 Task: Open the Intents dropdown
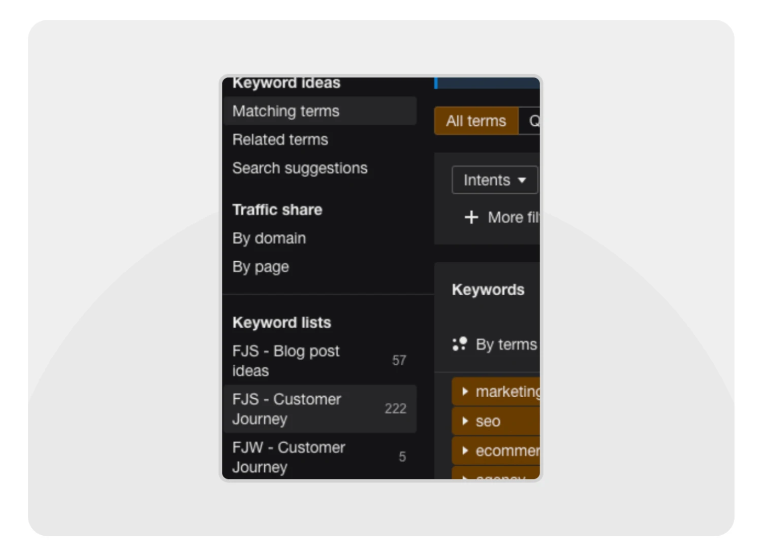click(x=494, y=180)
